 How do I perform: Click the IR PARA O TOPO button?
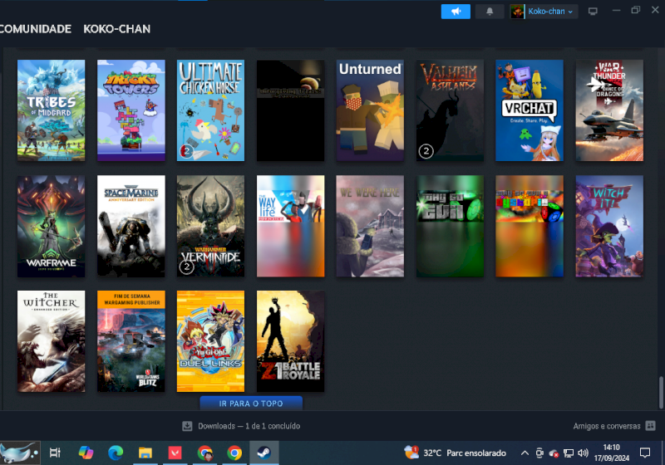click(251, 404)
